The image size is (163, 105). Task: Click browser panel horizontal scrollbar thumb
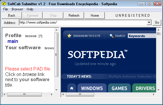tap(80, 95)
